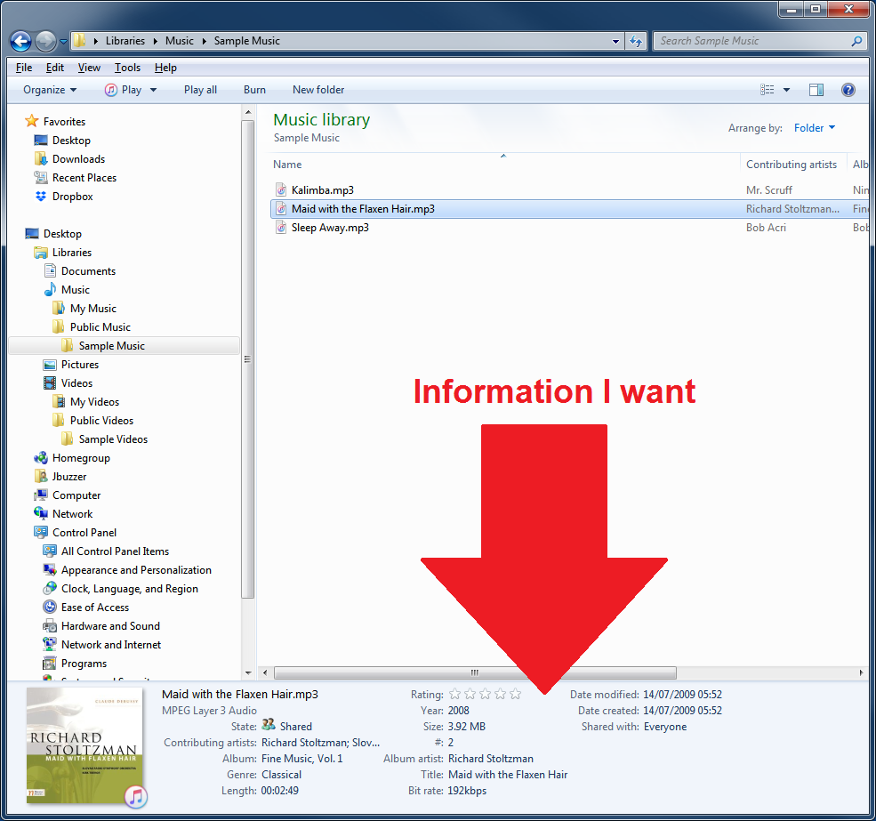Screen dimensions: 876x821
Task: Set rating to five stars
Action: [515, 694]
